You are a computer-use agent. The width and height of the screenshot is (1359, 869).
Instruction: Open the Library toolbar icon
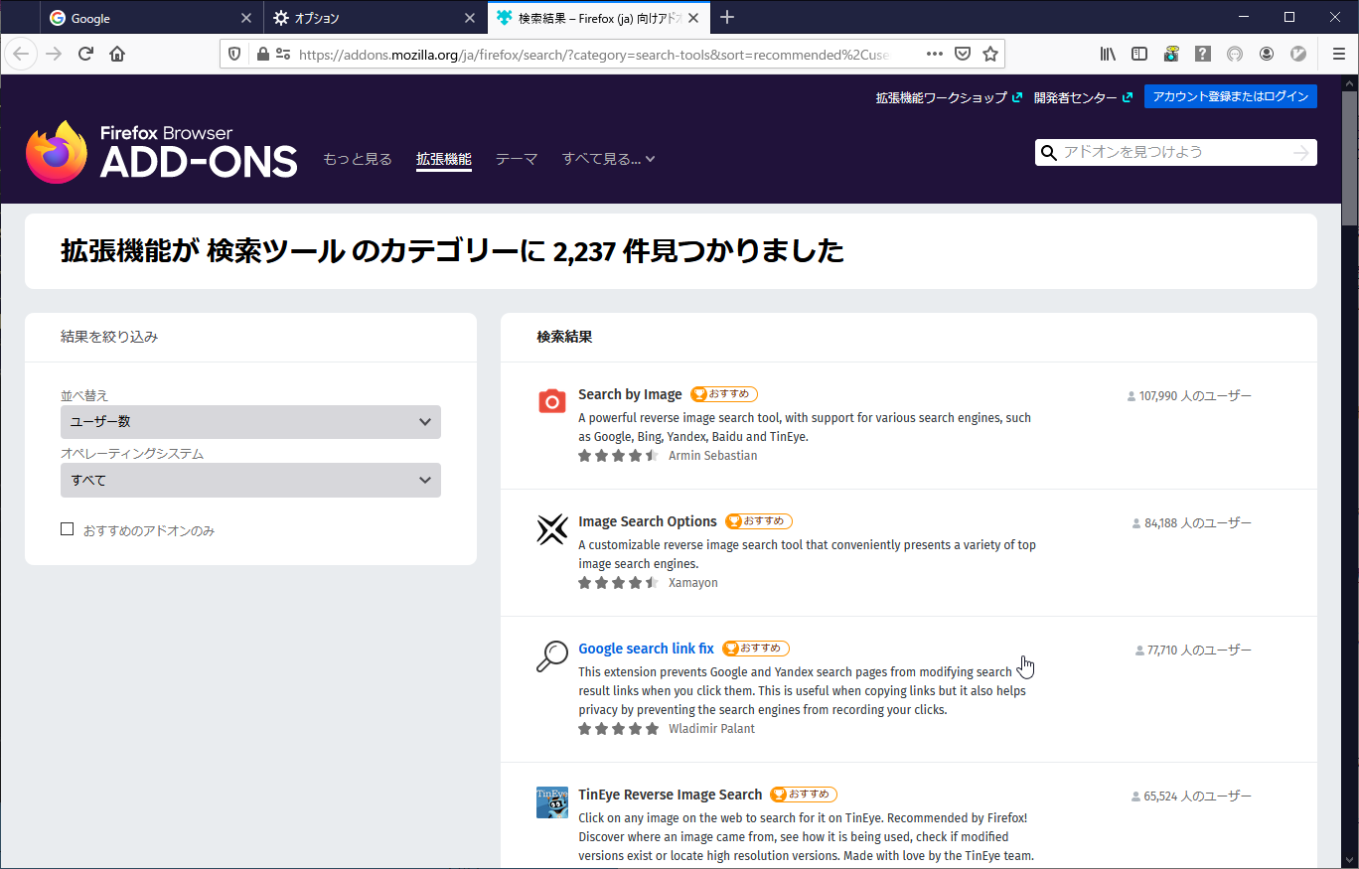coord(1108,54)
